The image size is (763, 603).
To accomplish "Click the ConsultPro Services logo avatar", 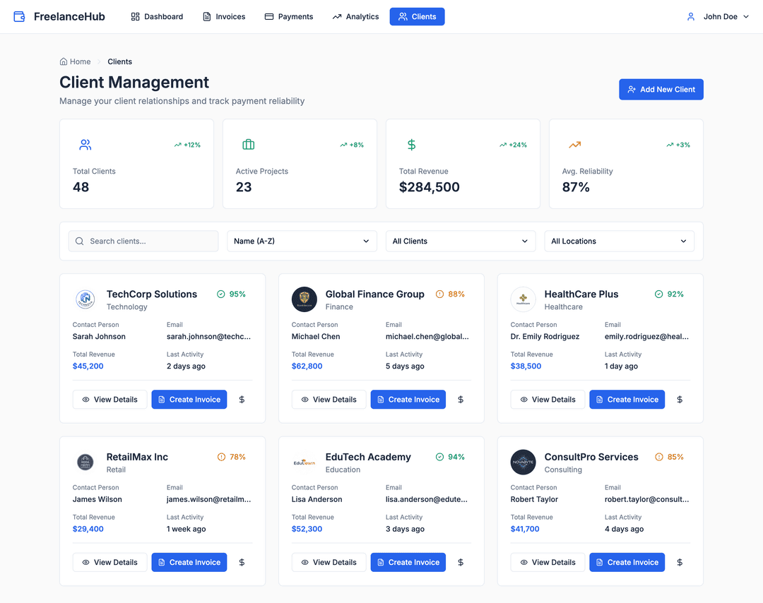I will (524, 462).
